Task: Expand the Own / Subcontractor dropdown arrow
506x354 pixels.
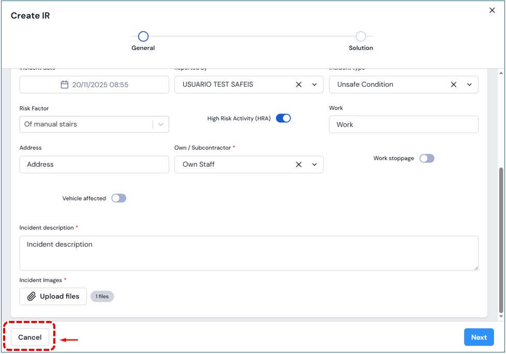Action: tap(315, 165)
